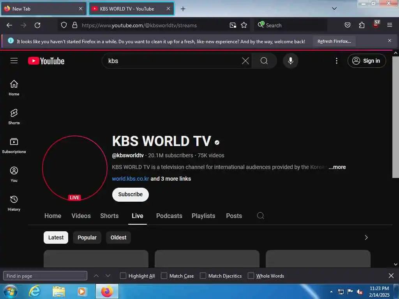Launch Internet Explorer from the taskbar
This screenshot has height=299, width=399.
pyautogui.click(x=35, y=292)
